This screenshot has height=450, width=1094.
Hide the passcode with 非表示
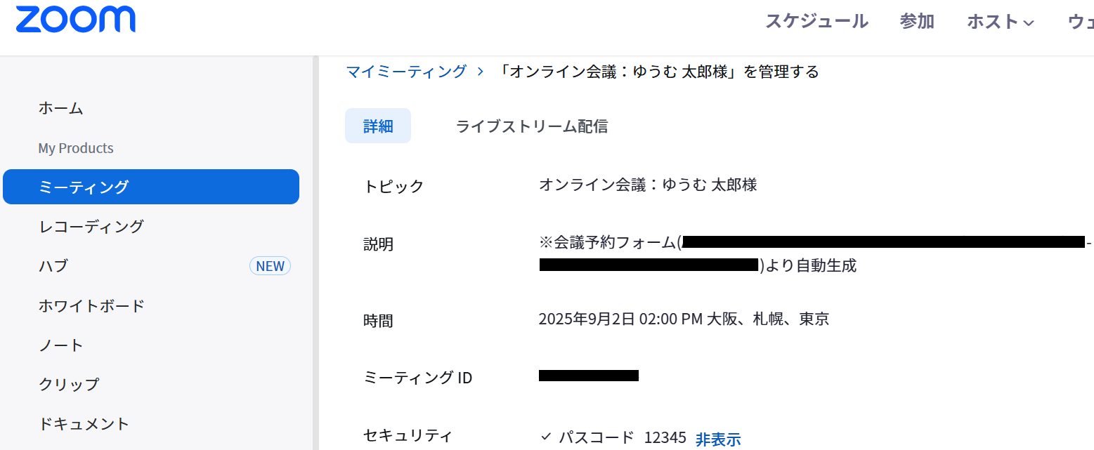(x=718, y=439)
